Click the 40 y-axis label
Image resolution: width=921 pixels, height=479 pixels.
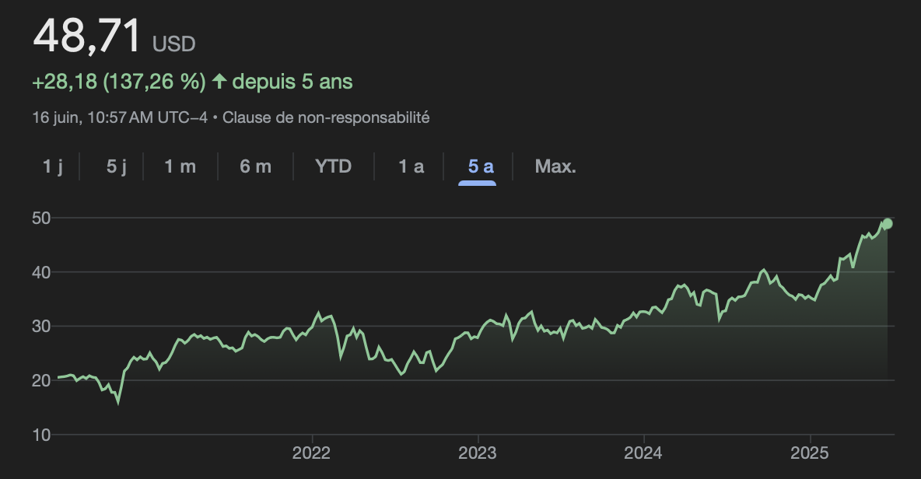(x=41, y=272)
